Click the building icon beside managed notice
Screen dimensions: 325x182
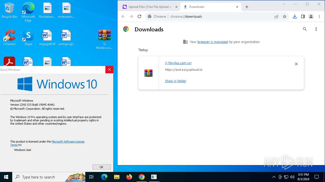tap(185, 42)
